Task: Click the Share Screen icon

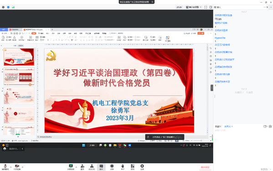Action: [71, 167]
